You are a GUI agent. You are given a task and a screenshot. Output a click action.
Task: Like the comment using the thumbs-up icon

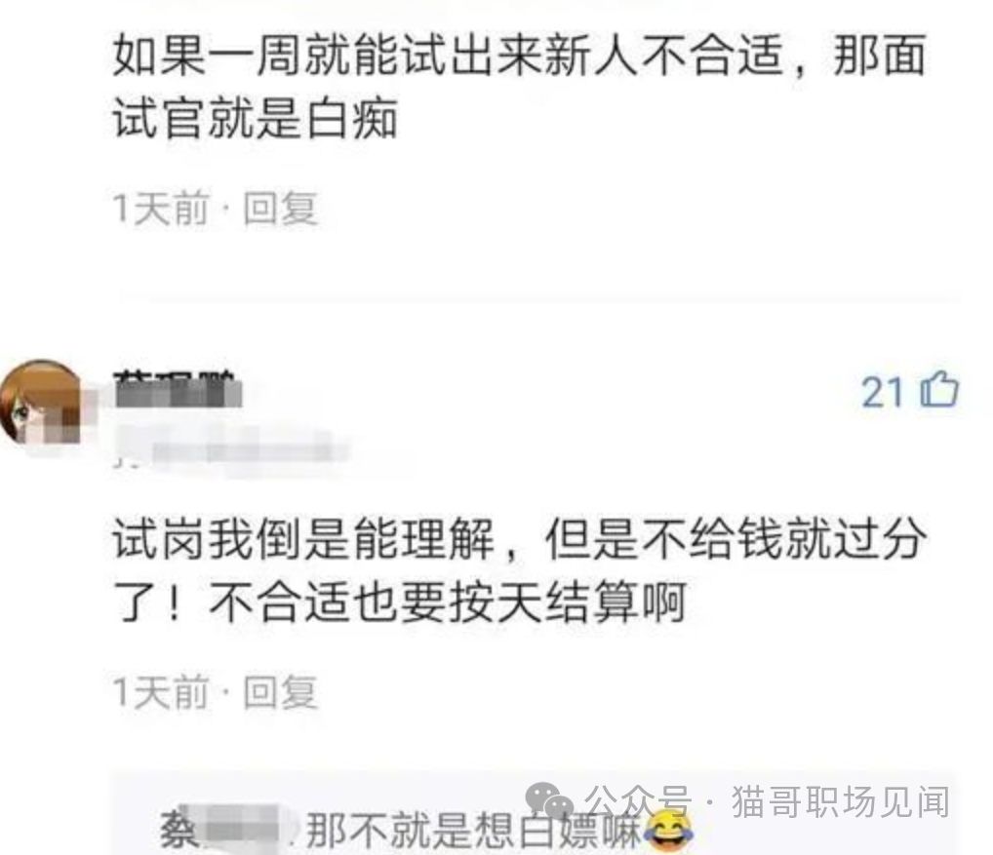939,389
